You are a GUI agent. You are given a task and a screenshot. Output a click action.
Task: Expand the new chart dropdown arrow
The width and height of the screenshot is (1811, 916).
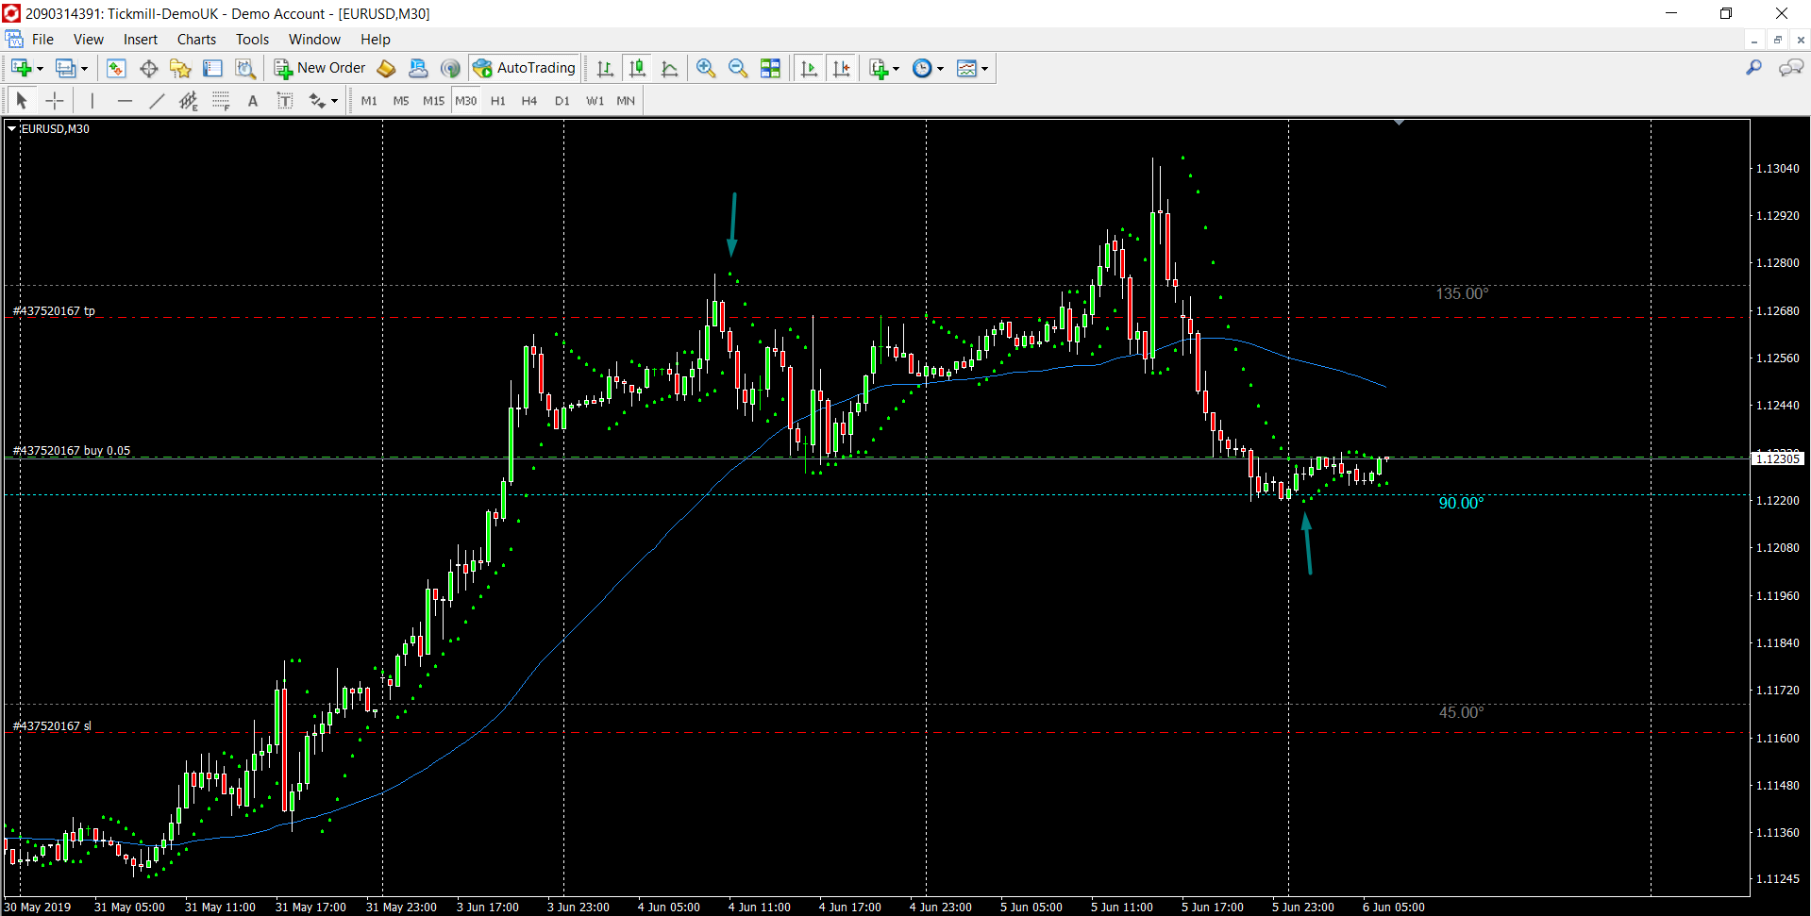pyautogui.click(x=40, y=68)
